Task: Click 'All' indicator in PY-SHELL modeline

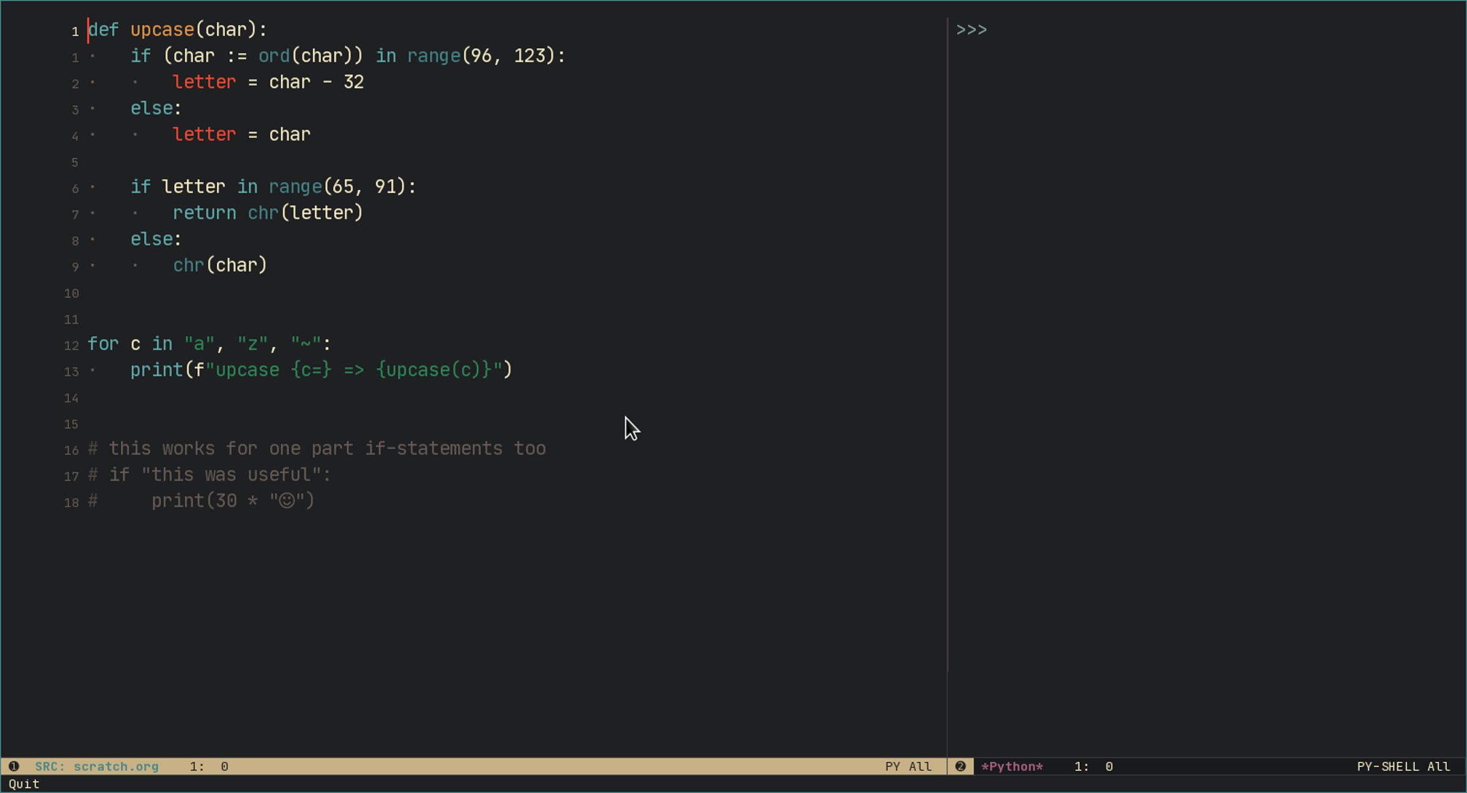Action: pyautogui.click(x=1438, y=766)
